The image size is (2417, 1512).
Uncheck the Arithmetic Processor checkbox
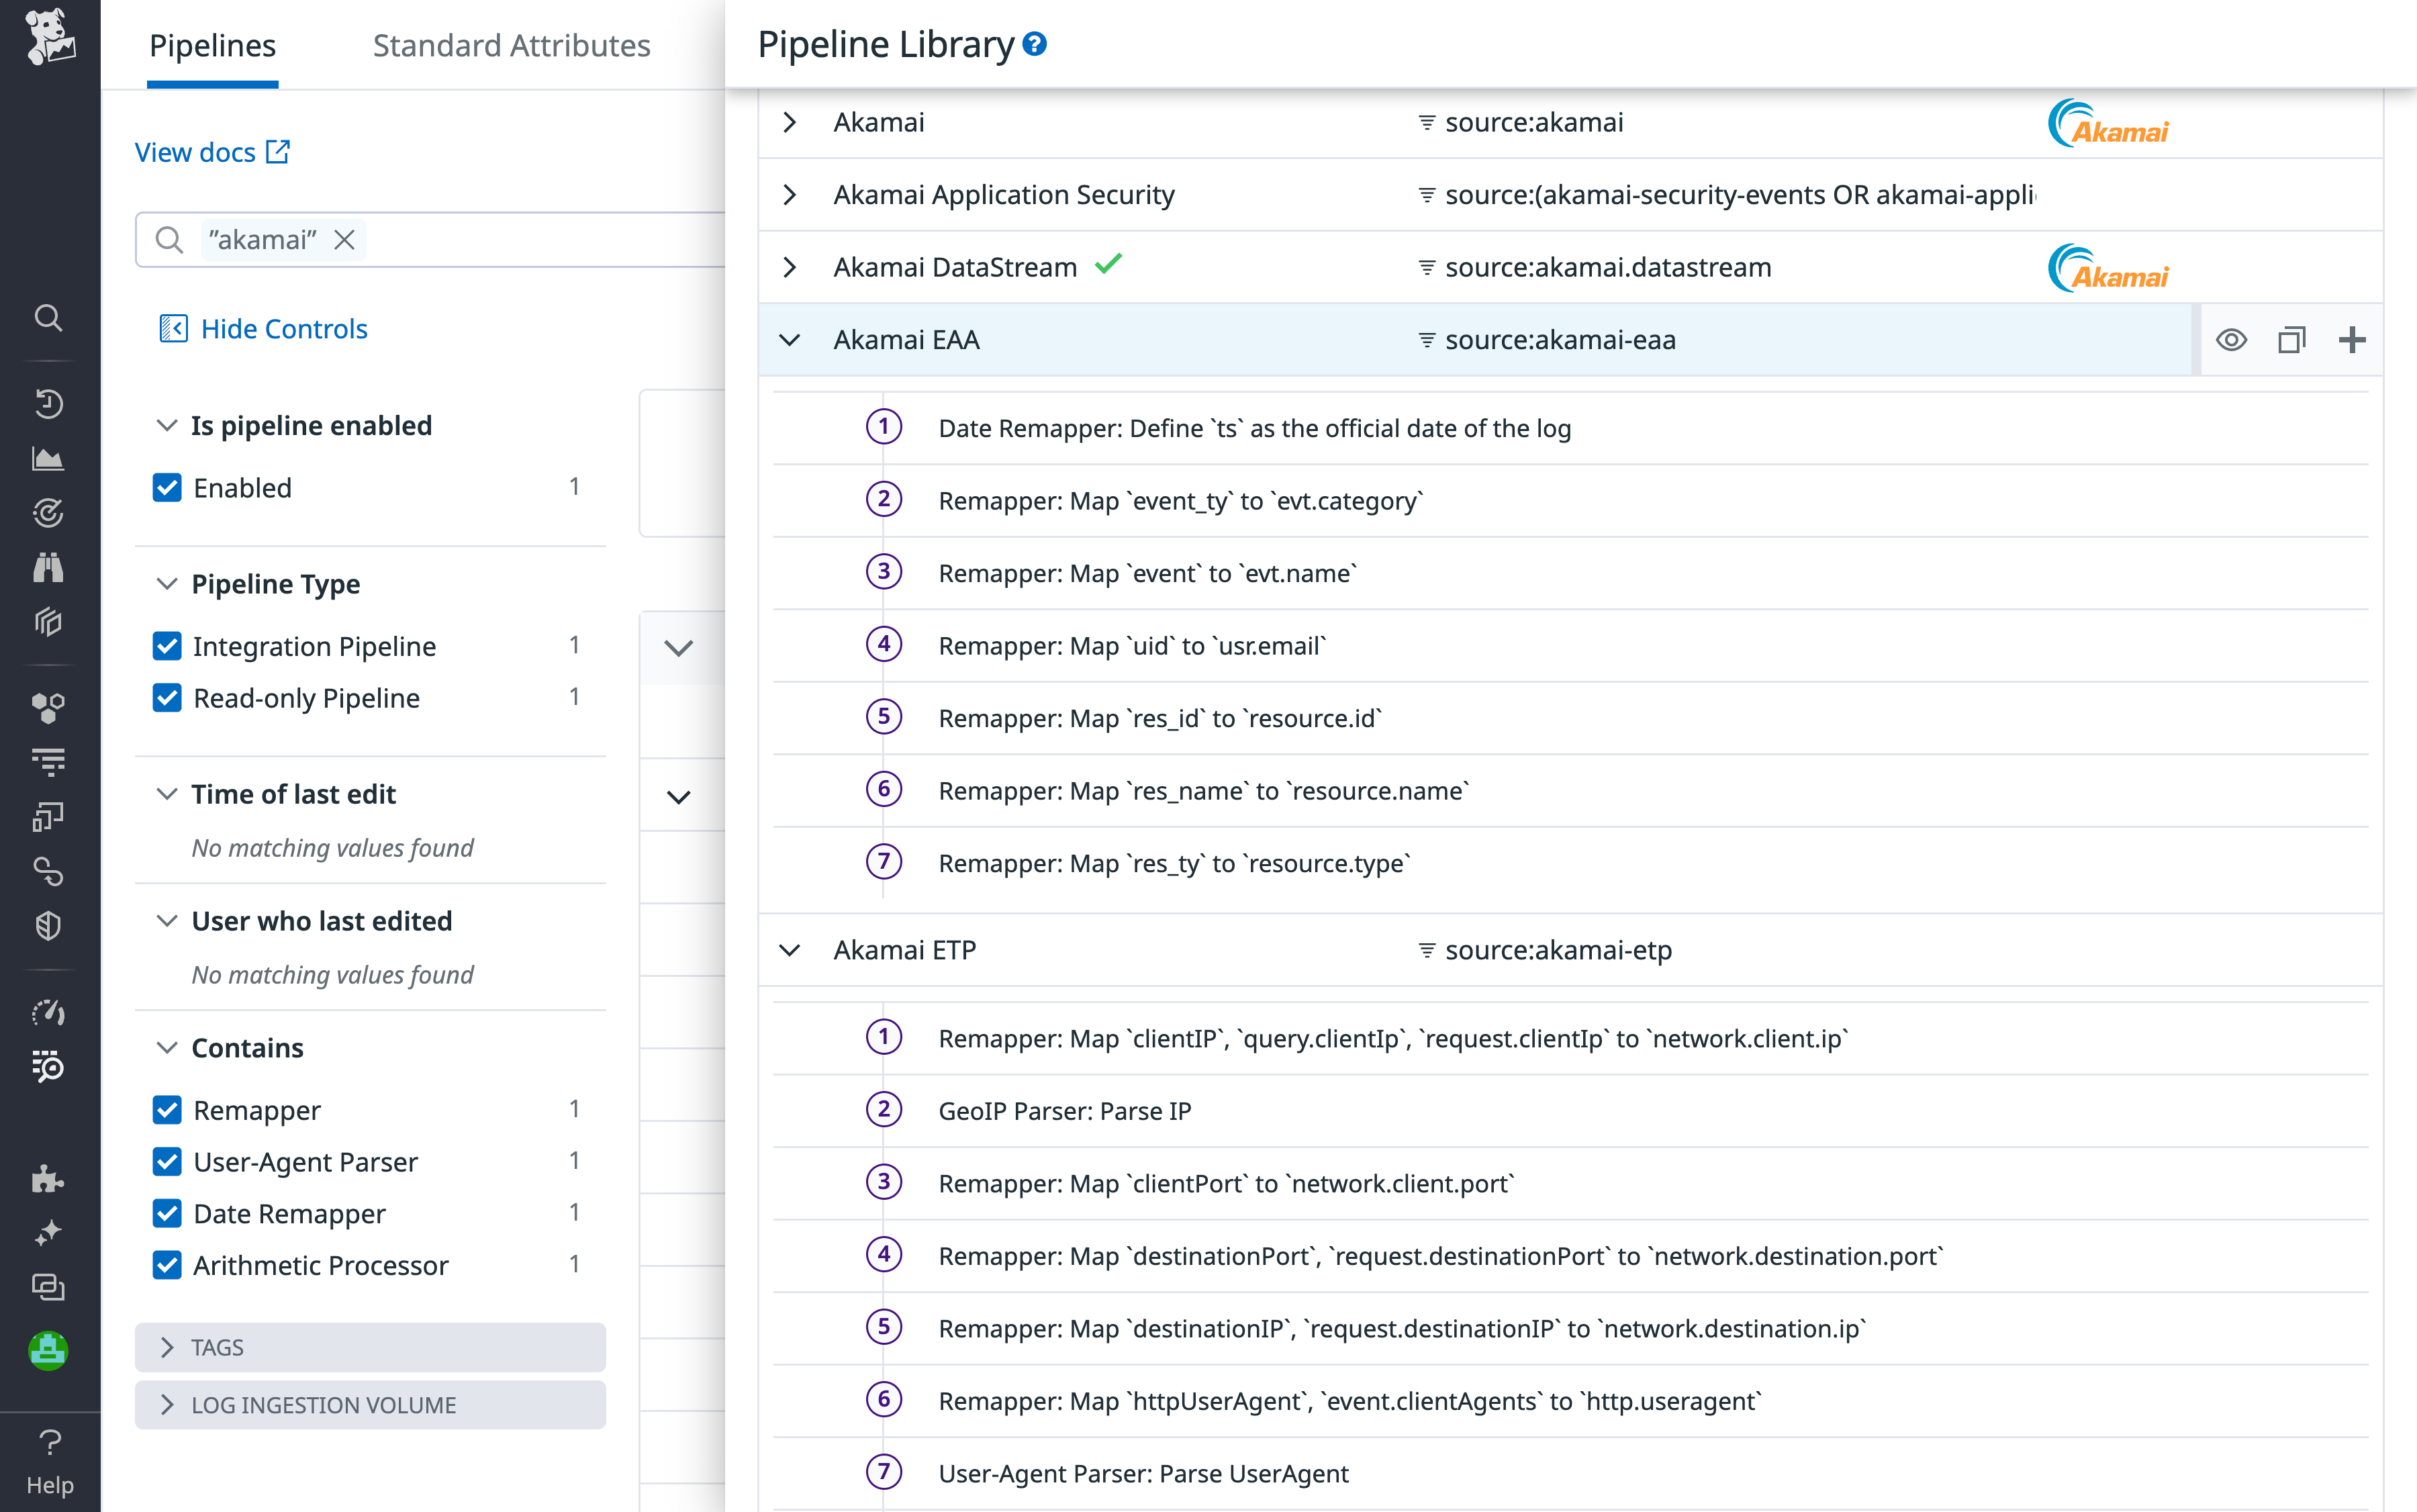point(167,1265)
